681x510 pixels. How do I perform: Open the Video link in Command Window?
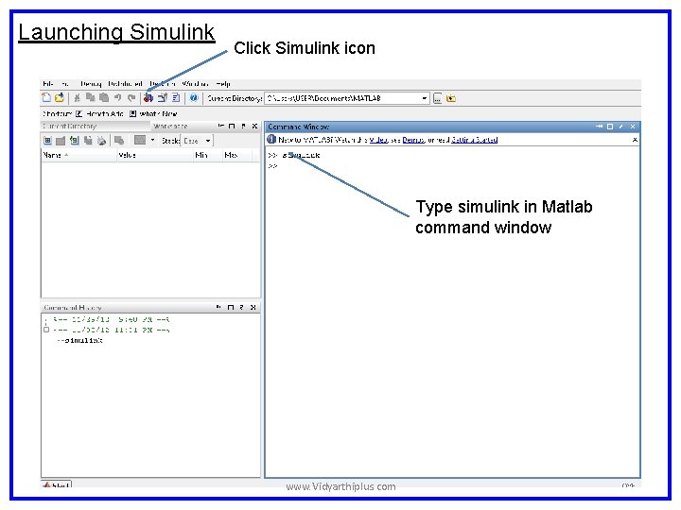(378, 140)
